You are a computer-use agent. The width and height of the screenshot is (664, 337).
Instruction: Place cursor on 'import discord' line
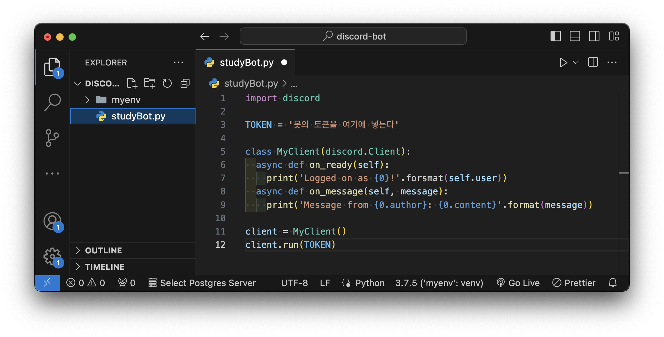pos(282,98)
